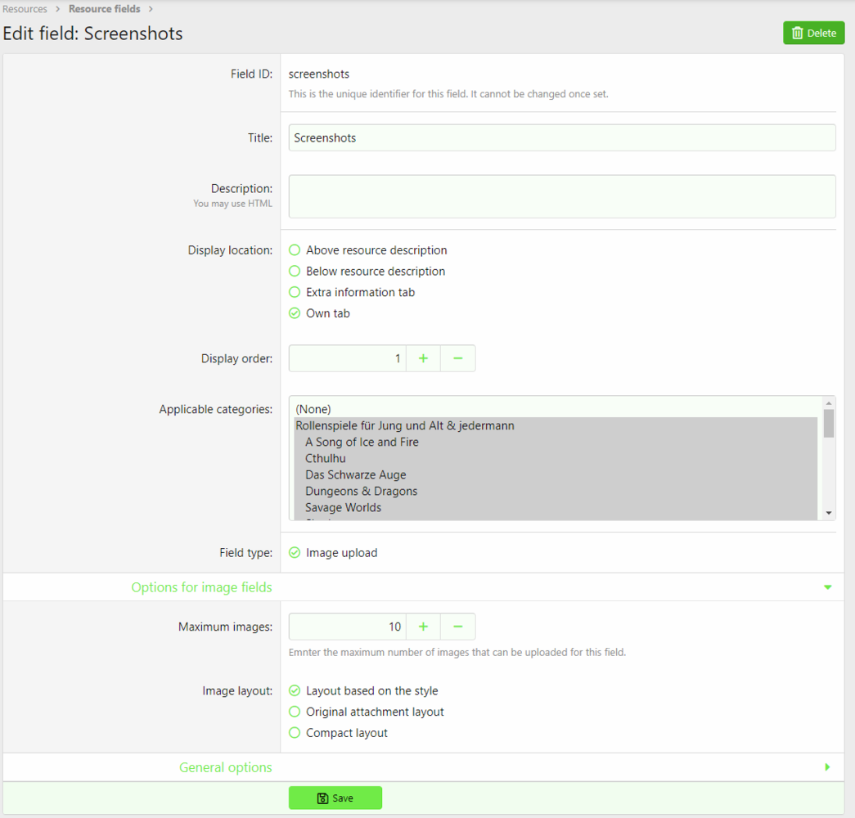855x818 pixels.
Task: Increase Display order with plus icon
Action: click(x=423, y=358)
